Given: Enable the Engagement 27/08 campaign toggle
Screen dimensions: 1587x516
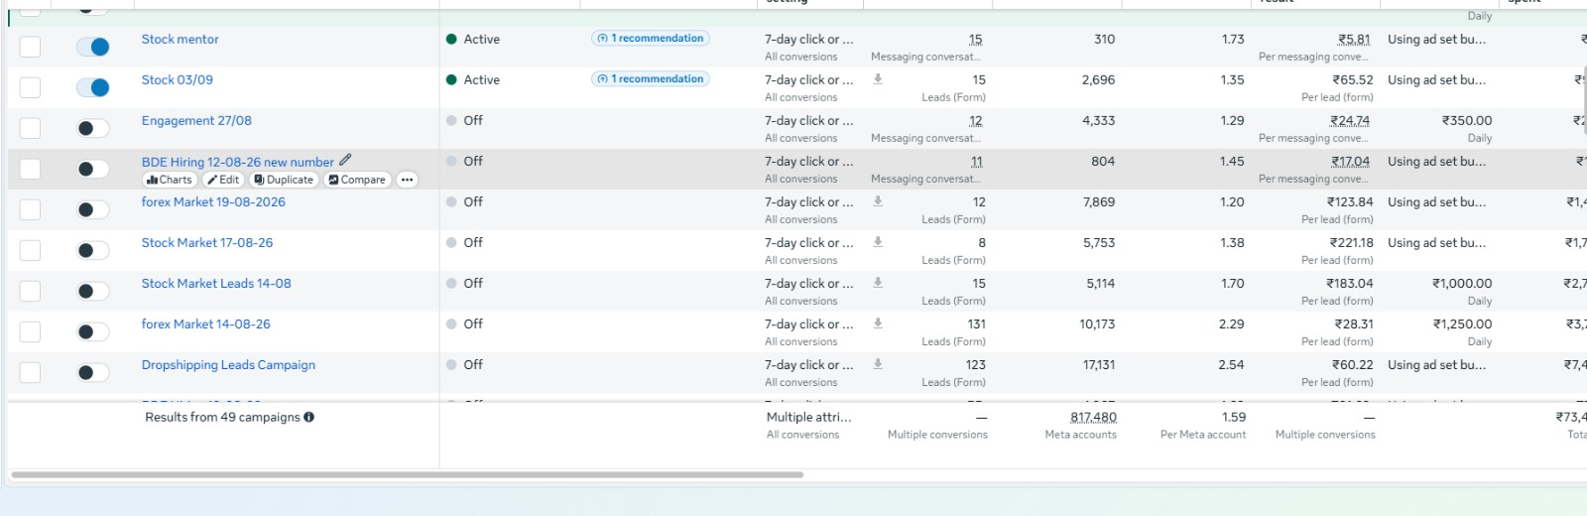Looking at the screenshot, I should (93, 128).
